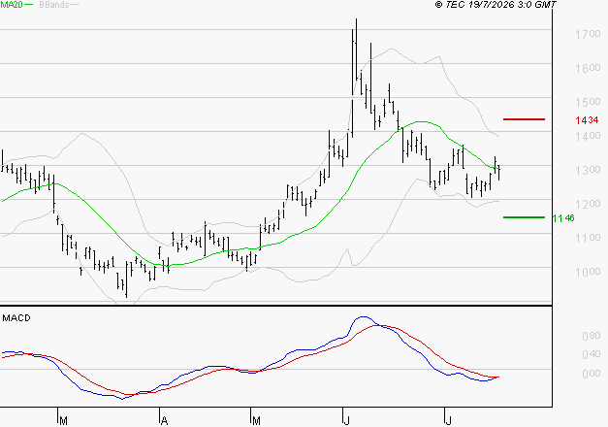
Task: Click the green support line marker
Action: 524,217
